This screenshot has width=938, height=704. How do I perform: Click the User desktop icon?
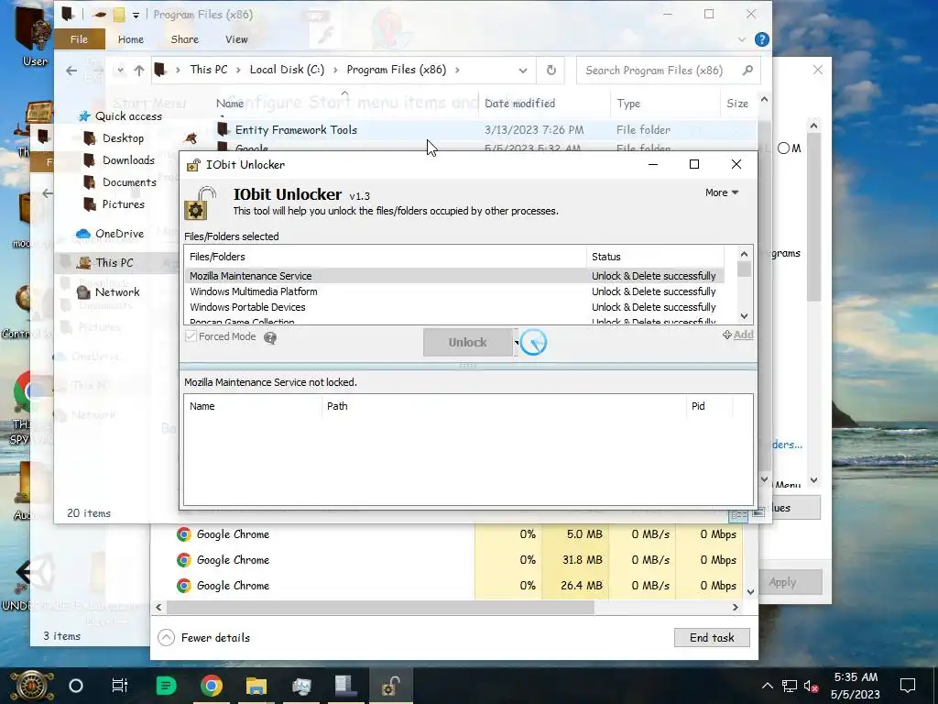pos(34,35)
